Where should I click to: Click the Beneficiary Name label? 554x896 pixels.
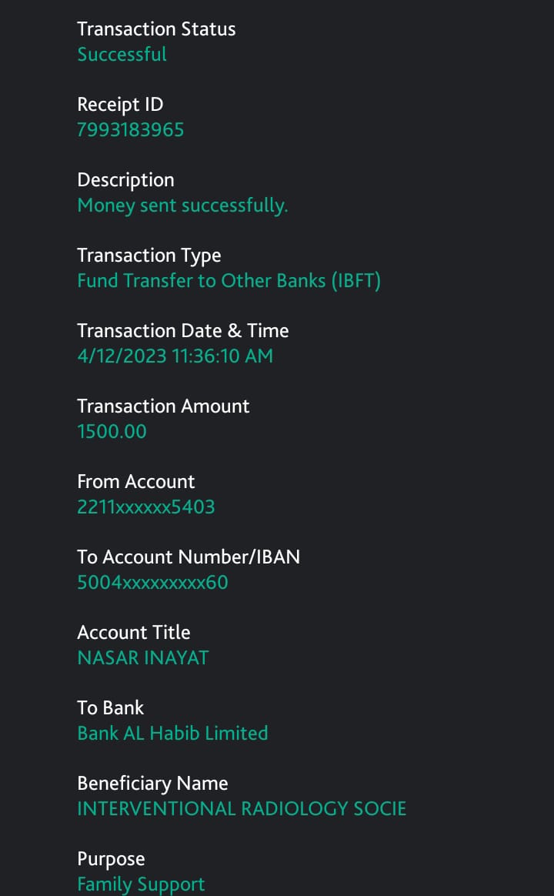152,784
